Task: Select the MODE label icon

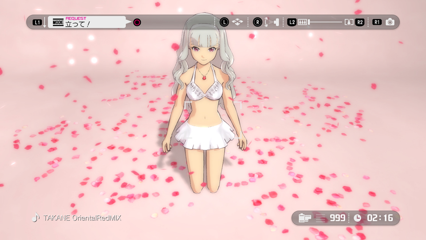Action: point(58,22)
